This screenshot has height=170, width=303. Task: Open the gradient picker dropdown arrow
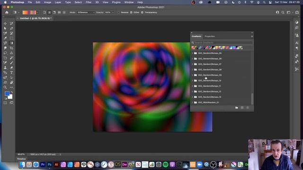(37, 13)
